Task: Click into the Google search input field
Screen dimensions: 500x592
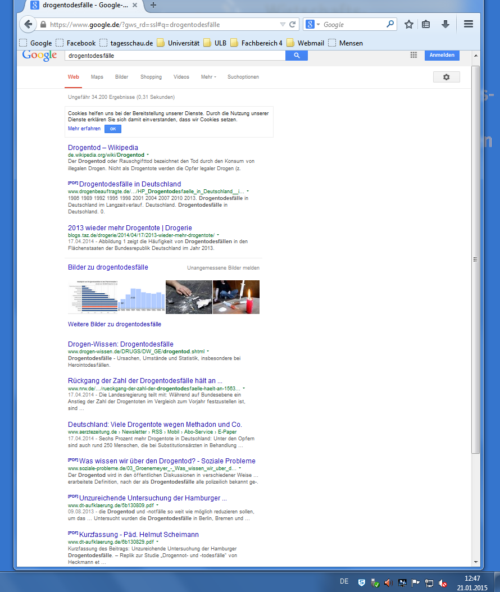Action: (174, 56)
